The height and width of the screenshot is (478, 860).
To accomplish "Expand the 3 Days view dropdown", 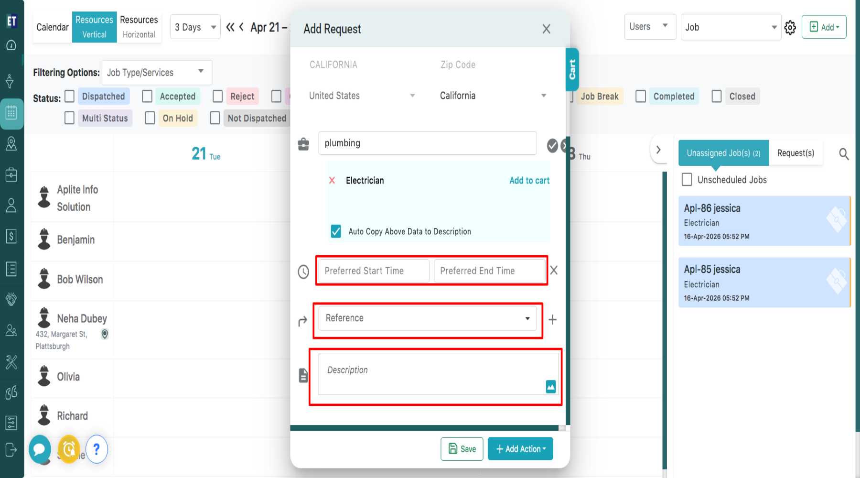I will click(195, 27).
